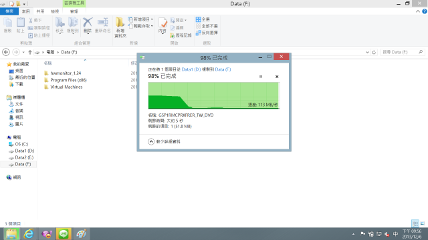The height and width of the screenshot is (240, 428).
Task: Click the copy speed progress graph
Action: click(x=214, y=95)
